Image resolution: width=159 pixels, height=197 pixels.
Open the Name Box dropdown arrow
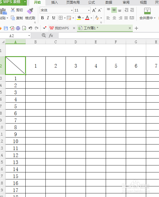tap(29, 36)
